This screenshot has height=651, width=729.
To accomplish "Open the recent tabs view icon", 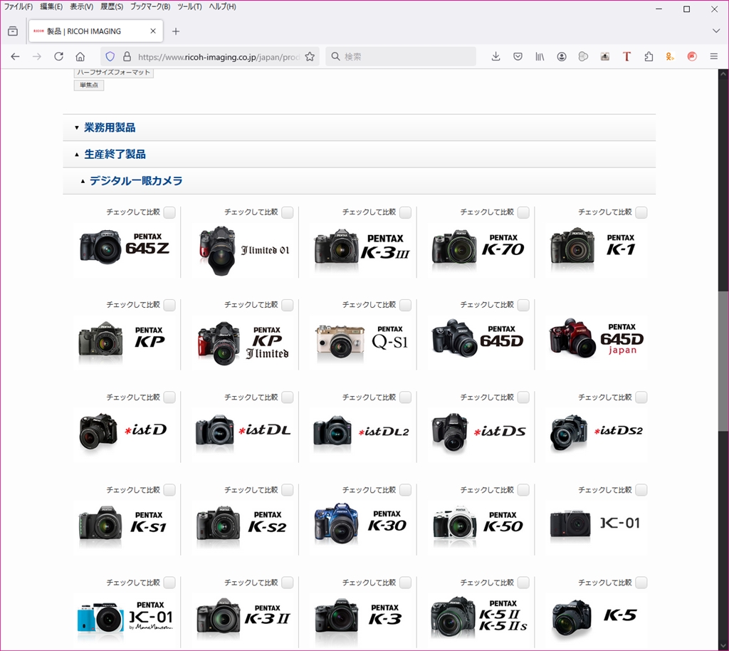I will [x=13, y=31].
